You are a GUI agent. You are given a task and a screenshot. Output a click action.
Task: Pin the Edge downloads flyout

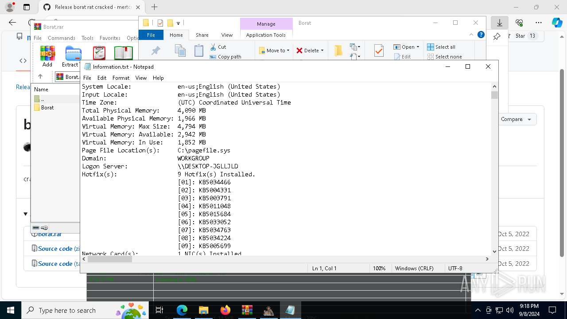pos(497,36)
